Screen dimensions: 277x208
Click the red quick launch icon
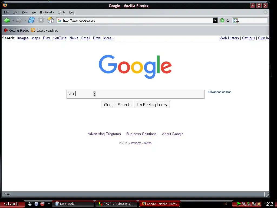[42, 204]
